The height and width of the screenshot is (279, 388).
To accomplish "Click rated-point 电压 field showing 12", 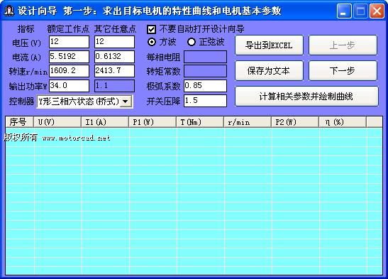I will [x=69, y=42].
